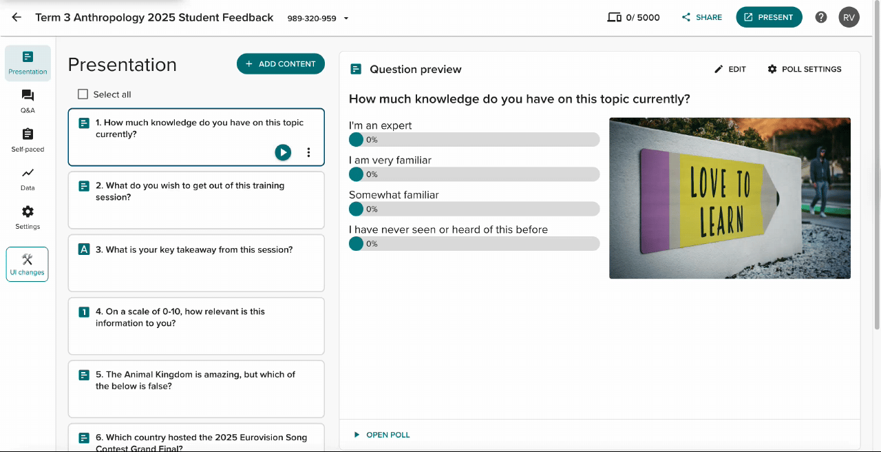The height and width of the screenshot is (452, 881).
Task: Select question 3 key takeaway card
Action: pyautogui.click(x=196, y=263)
